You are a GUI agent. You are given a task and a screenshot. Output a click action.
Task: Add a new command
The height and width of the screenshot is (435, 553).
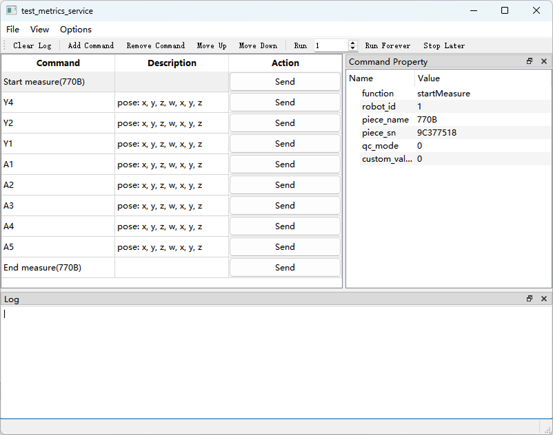coord(90,45)
